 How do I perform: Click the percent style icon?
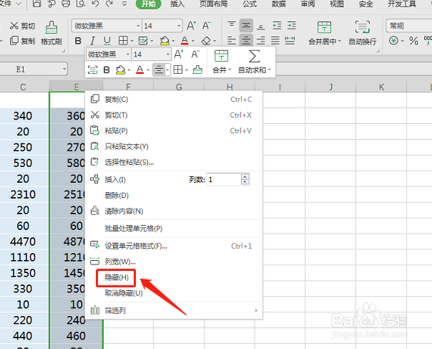click(x=413, y=41)
